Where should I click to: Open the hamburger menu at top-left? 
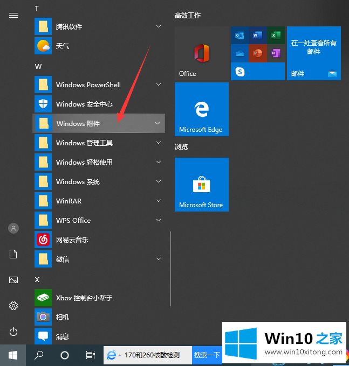(13, 16)
